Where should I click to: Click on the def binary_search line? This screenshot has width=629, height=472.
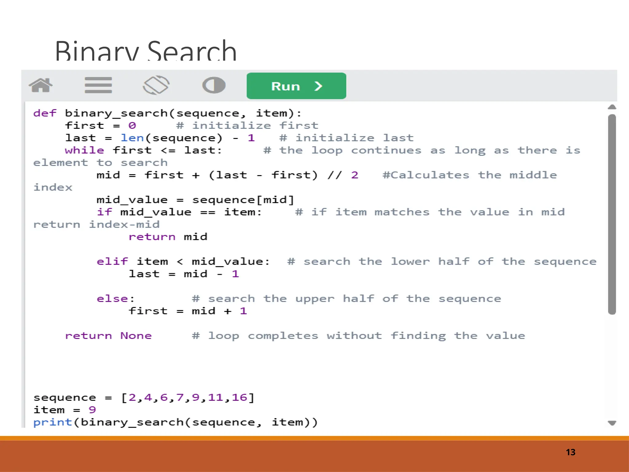167,113
